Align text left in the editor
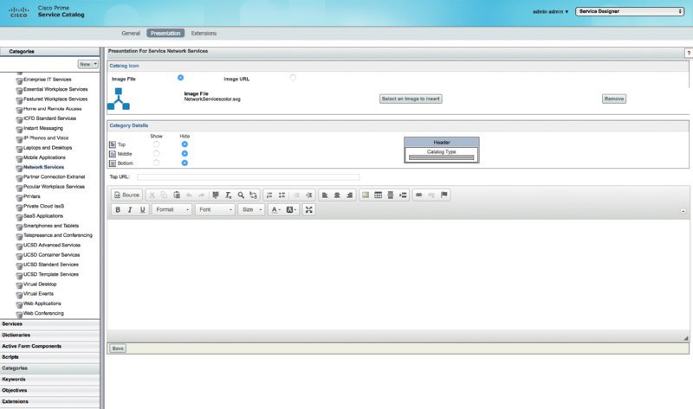693x409 pixels. (325, 195)
